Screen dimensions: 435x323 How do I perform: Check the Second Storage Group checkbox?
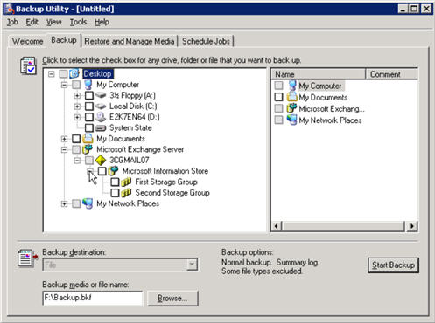pyautogui.click(x=115, y=193)
